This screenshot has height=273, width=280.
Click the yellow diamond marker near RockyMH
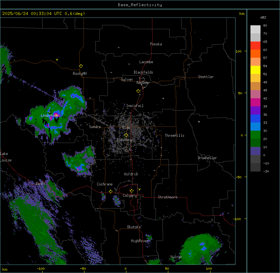point(81,66)
